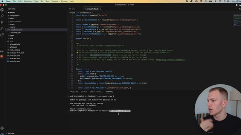Click the code minimap preview
The image size is (241, 135).
click(237, 20)
